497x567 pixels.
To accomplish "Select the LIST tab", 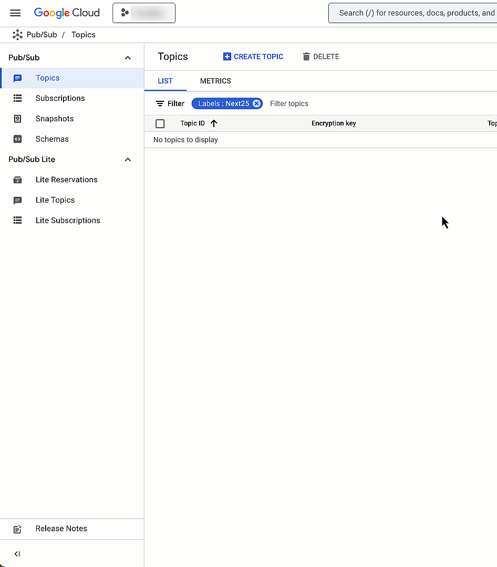I will pyautogui.click(x=165, y=81).
